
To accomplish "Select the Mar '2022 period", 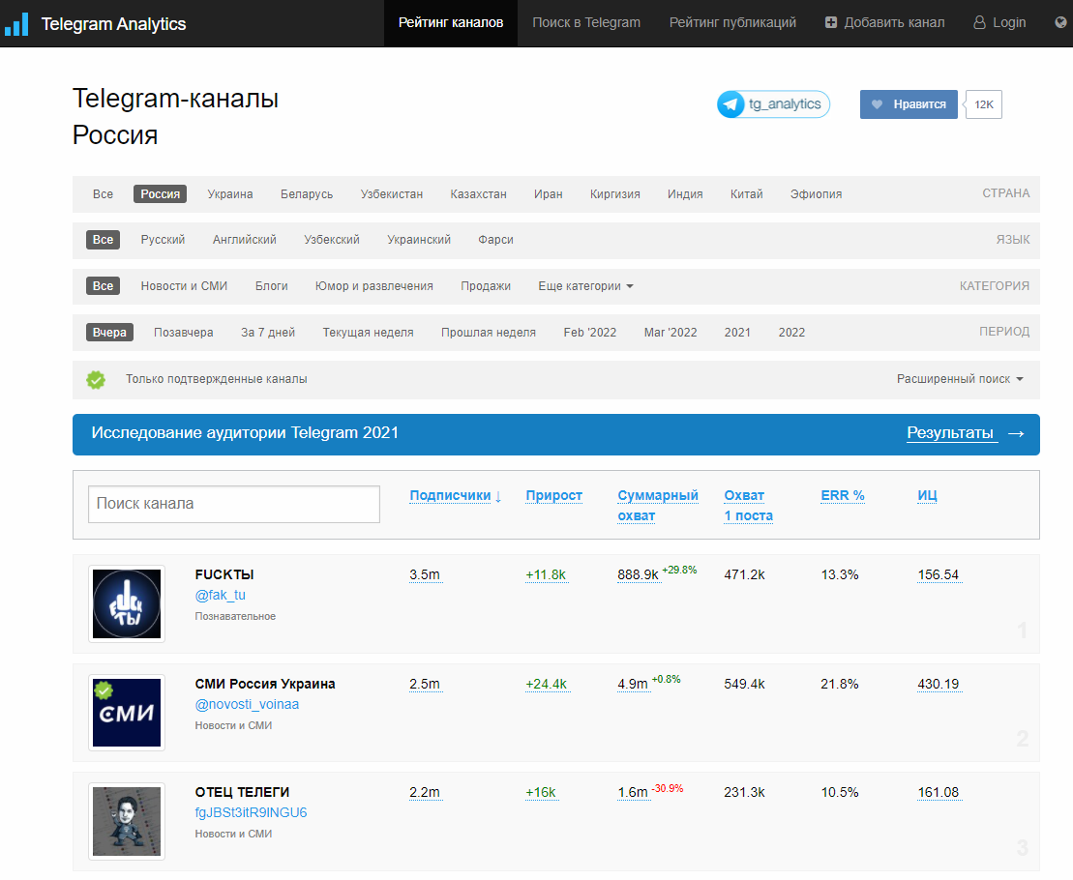I will [x=671, y=333].
